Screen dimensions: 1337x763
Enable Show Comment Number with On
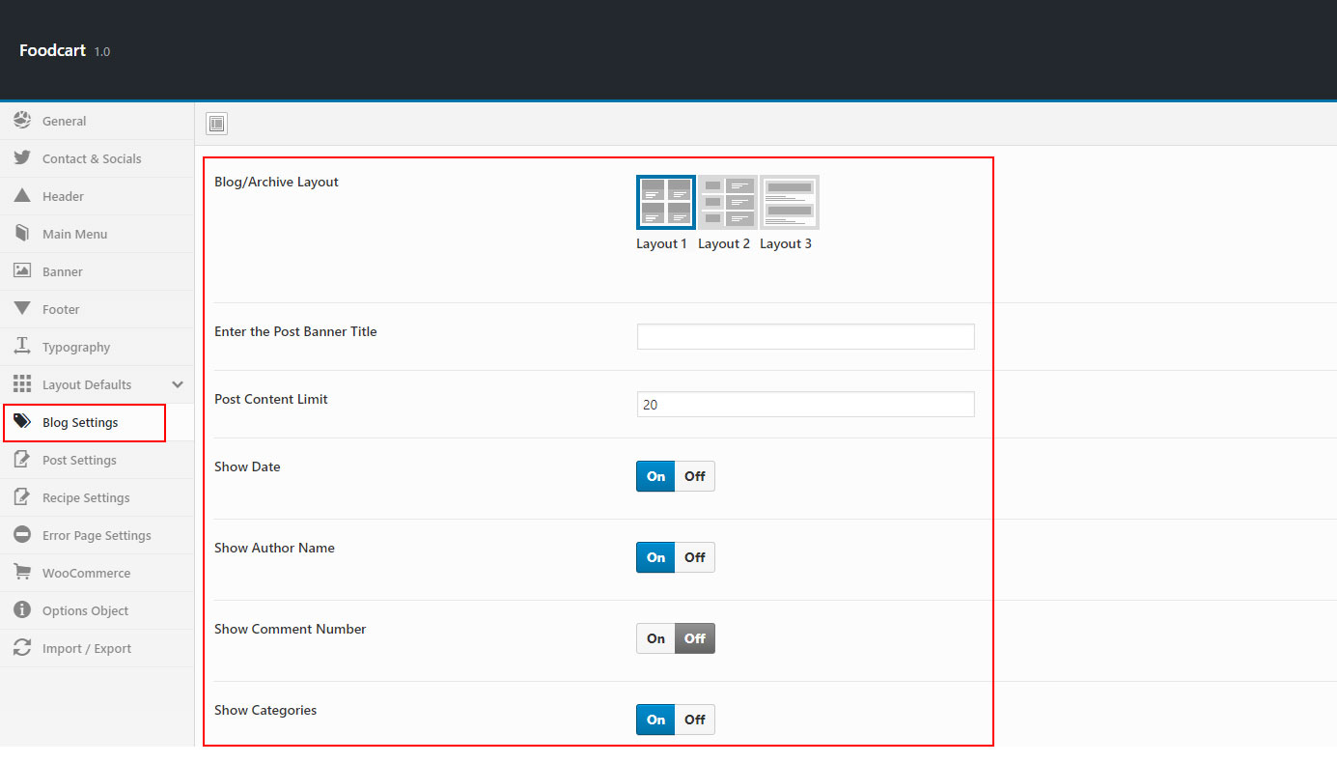tap(656, 638)
